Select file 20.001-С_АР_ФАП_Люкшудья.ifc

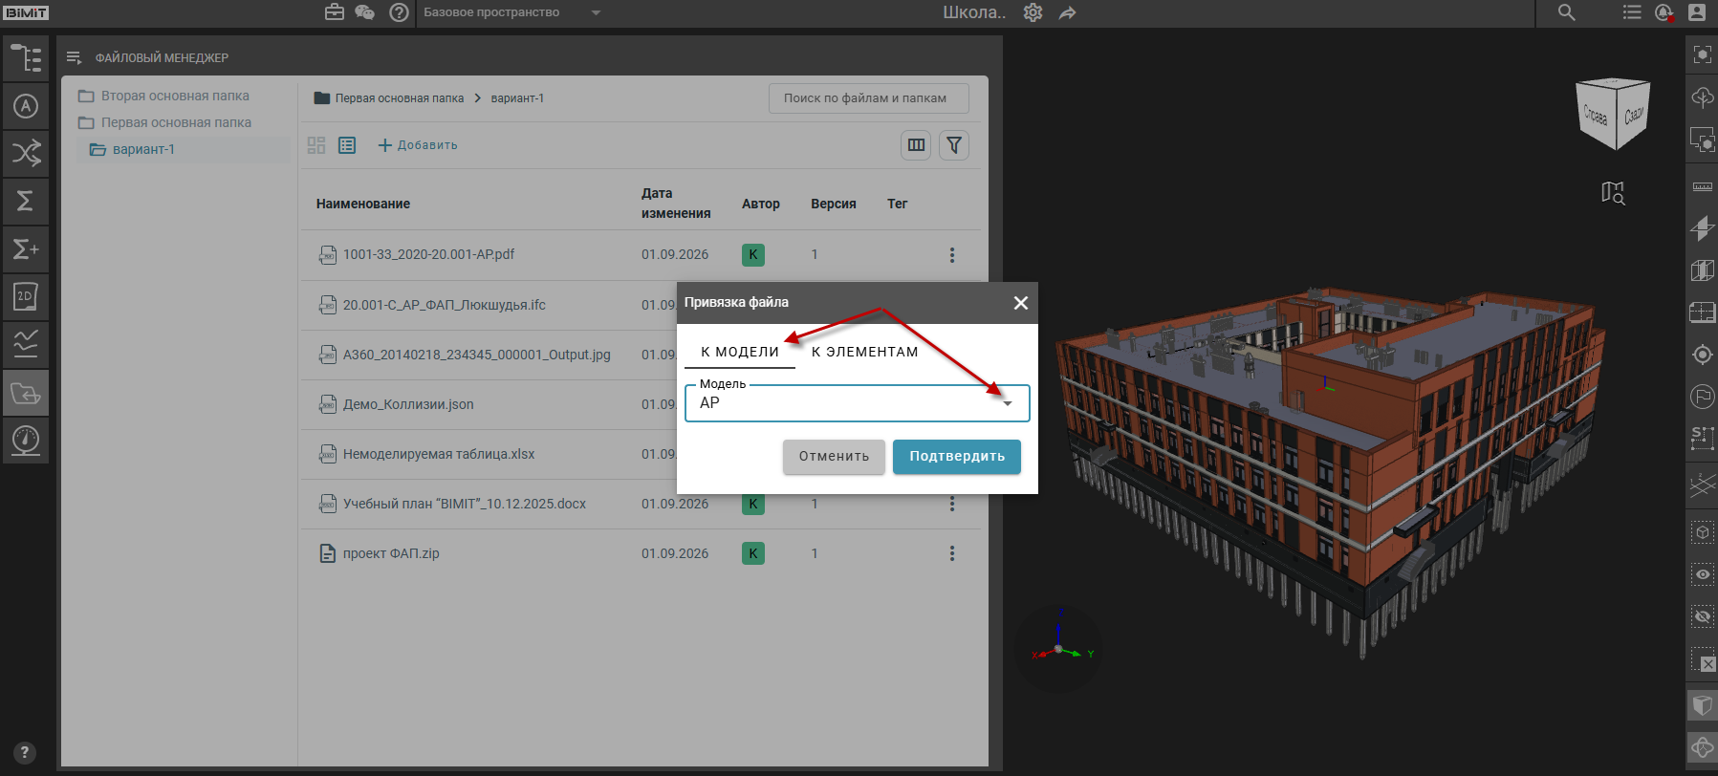(445, 305)
